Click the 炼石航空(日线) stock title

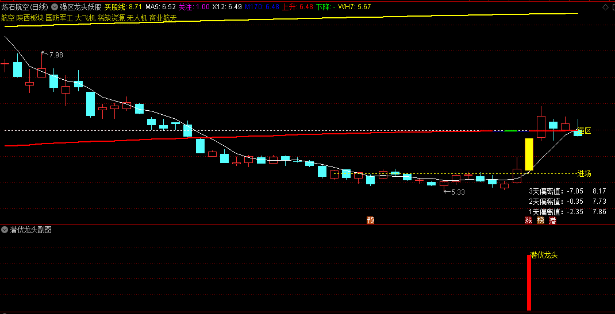(25, 7)
